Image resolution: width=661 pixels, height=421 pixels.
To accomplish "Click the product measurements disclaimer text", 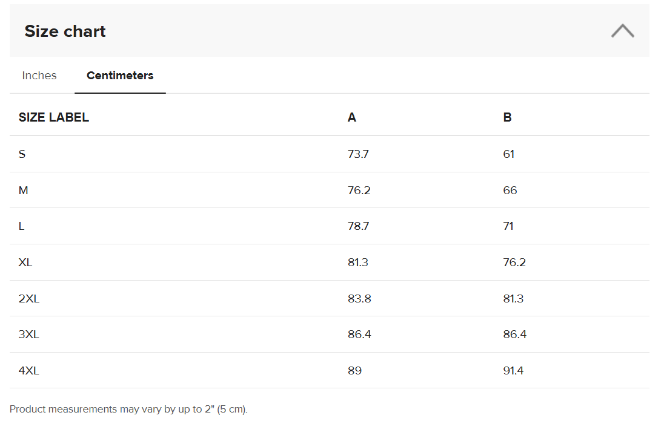I will click(x=128, y=410).
